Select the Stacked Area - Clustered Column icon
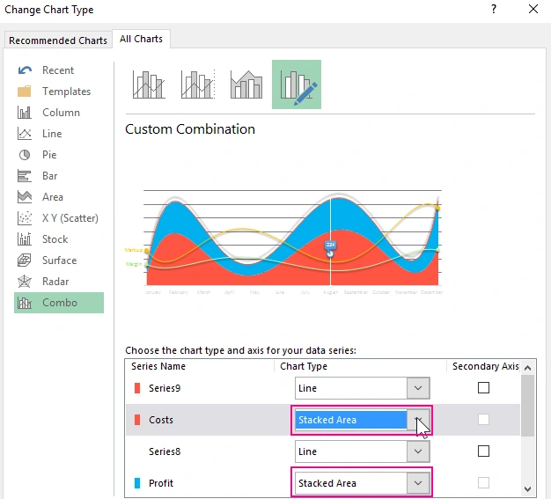The image size is (551, 499). 246,84
